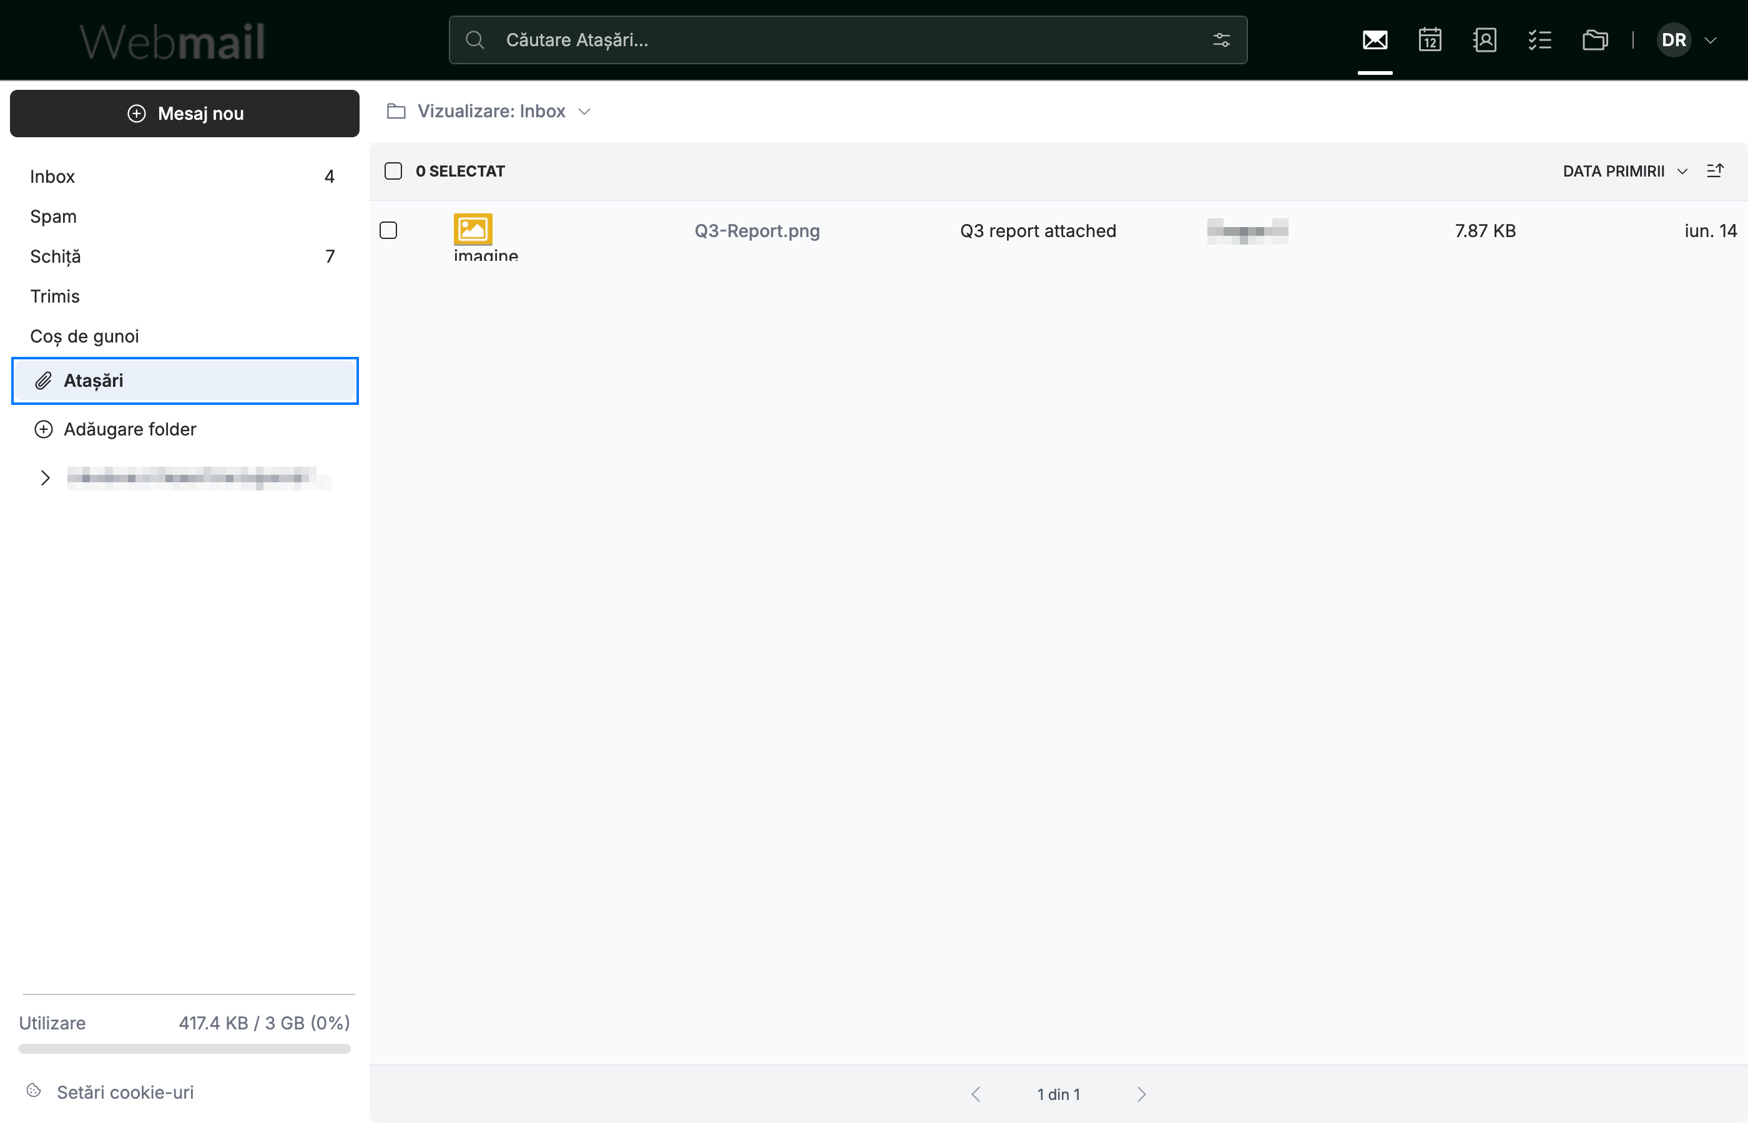
Task: Click the Utilizare 417.4 KB / 3 GB text
Action: coord(185,1023)
